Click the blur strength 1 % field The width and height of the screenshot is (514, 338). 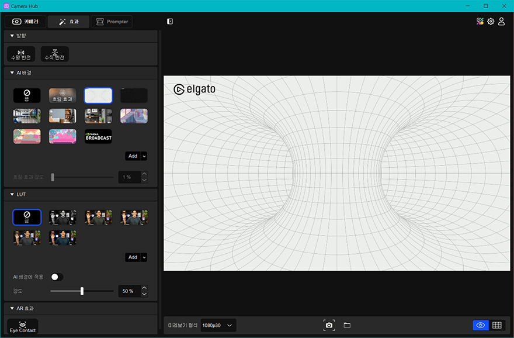point(130,177)
